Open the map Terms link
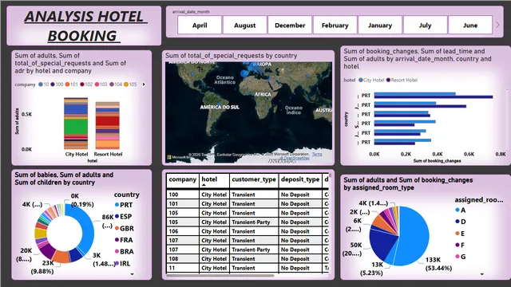The image size is (511, 287). coord(317,154)
